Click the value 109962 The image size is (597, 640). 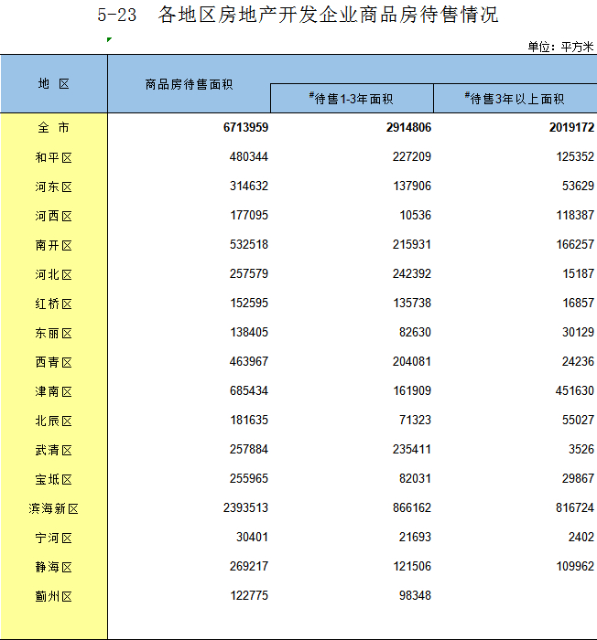[x=575, y=567]
